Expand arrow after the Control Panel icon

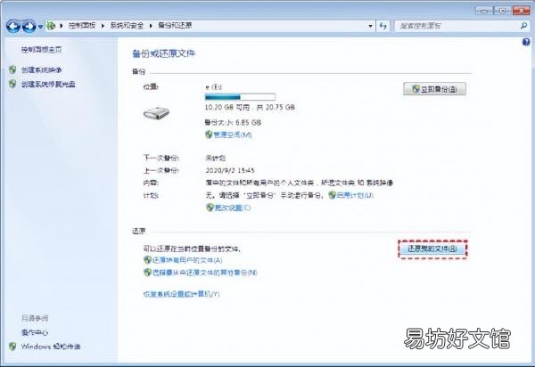click(x=61, y=26)
